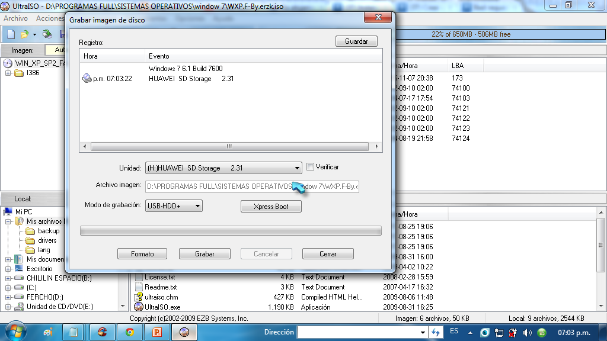Open the Archivo menu

click(x=16, y=18)
